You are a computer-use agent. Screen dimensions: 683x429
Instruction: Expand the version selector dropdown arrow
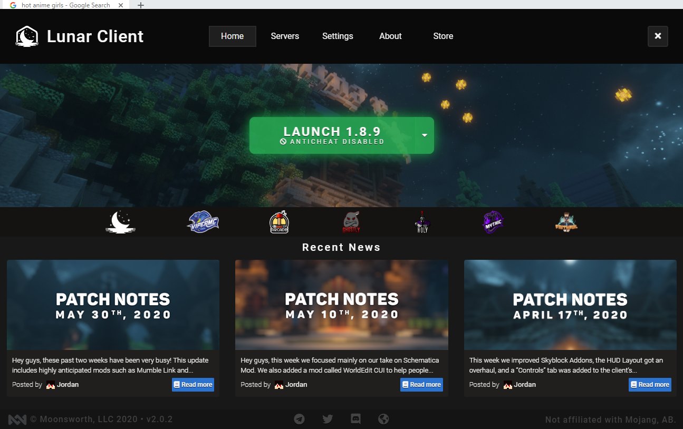(424, 135)
